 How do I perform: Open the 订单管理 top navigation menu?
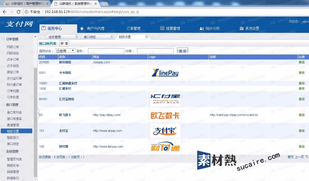(134, 29)
